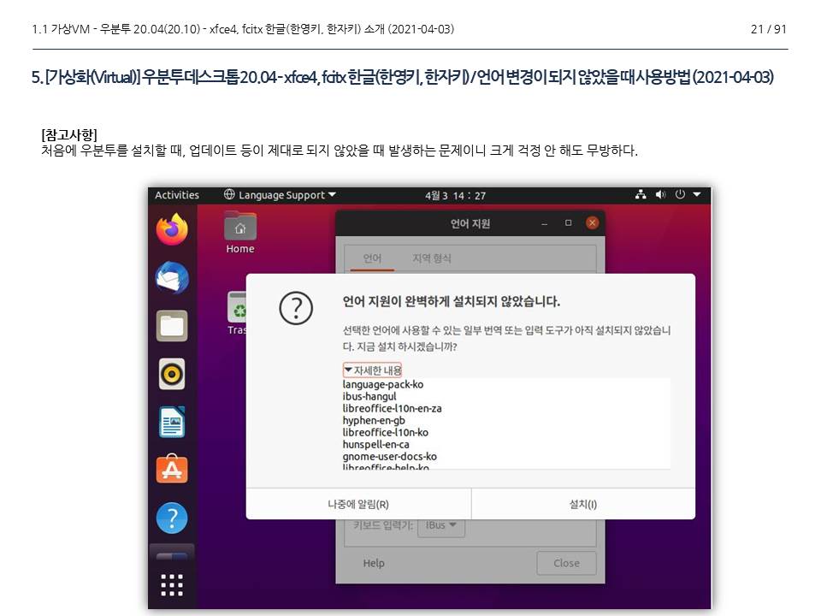Collapse the 자세한 내용 details expander

[x=372, y=370]
